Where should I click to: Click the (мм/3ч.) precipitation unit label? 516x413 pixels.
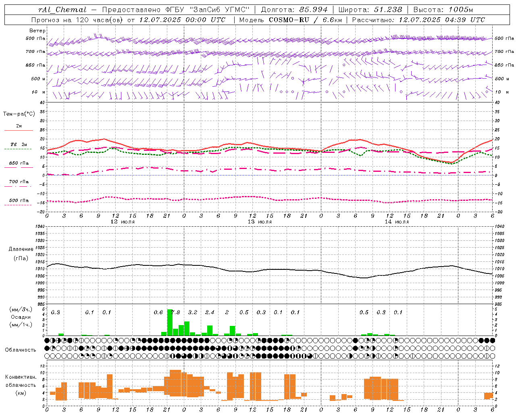(x=21, y=309)
